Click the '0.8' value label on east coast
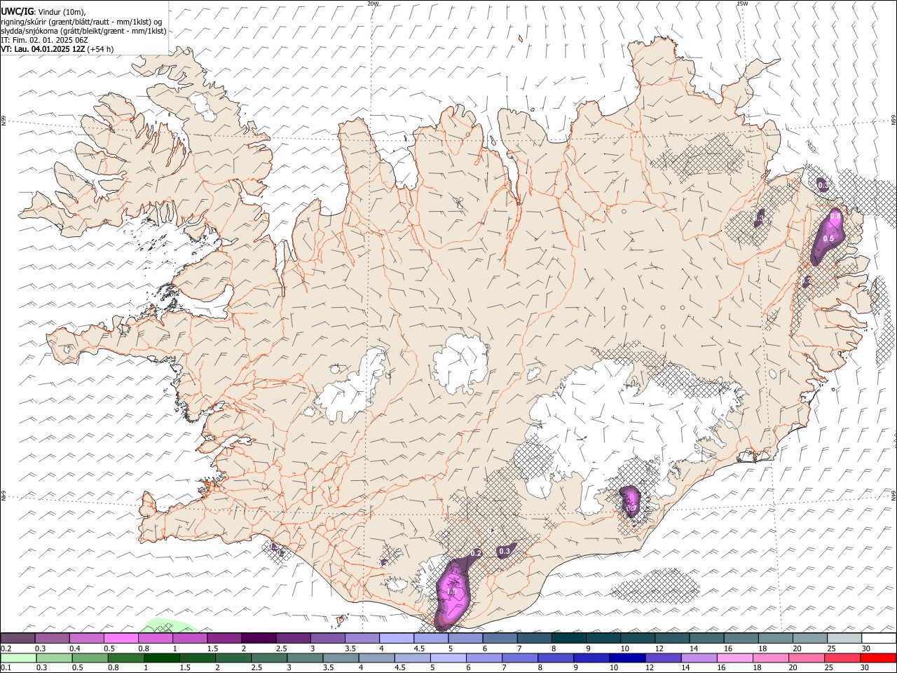Image resolution: width=897 pixels, height=673 pixels. pos(835,217)
